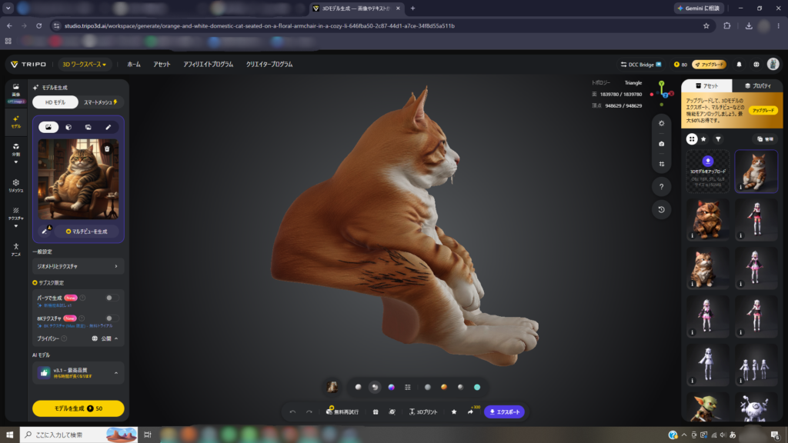Open the help question mark button
The height and width of the screenshot is (443, 788).
[x=661, y=187]
